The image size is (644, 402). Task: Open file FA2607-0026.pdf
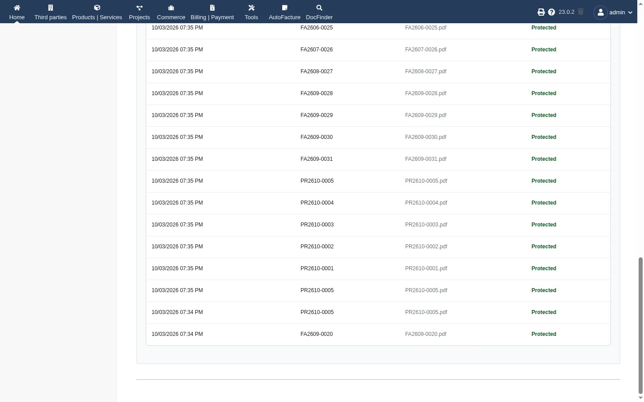426,50
